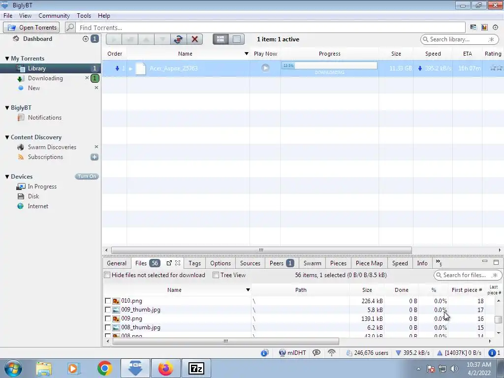504x378 pixels.
Task: Open the In Progress devices entry
Action: coord(42,187)
